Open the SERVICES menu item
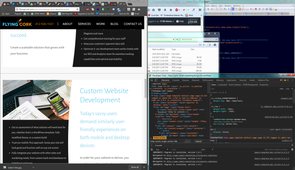Screen dimensions: 295x170 coord(84,24)
